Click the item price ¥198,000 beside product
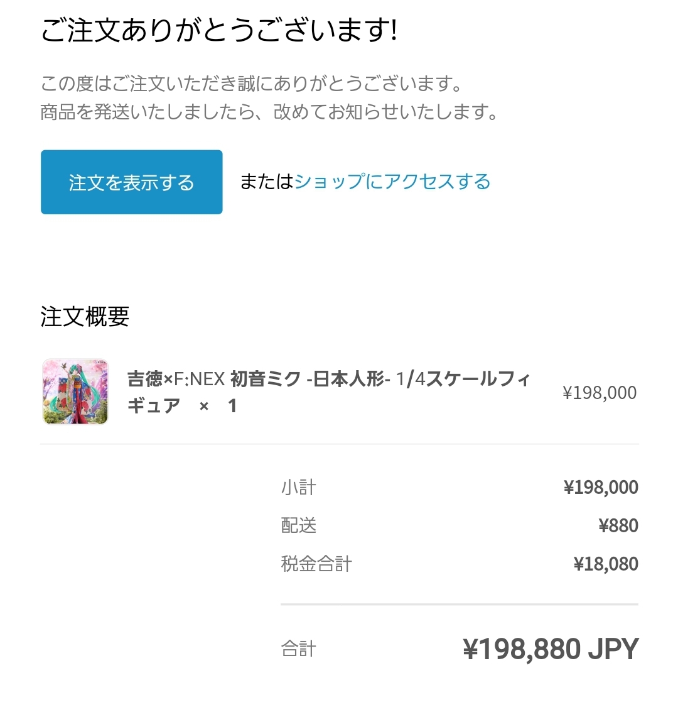 [600, 393]
